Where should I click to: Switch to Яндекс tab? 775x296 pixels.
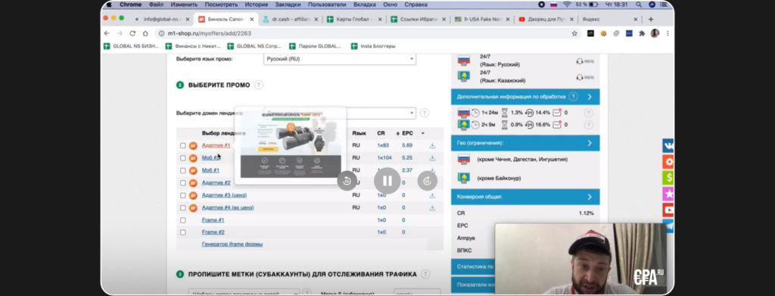(609, 19)
